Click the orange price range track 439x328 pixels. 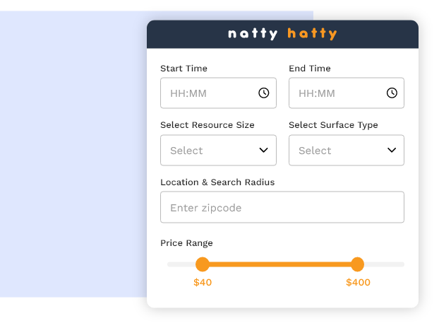tap(280, 264)
